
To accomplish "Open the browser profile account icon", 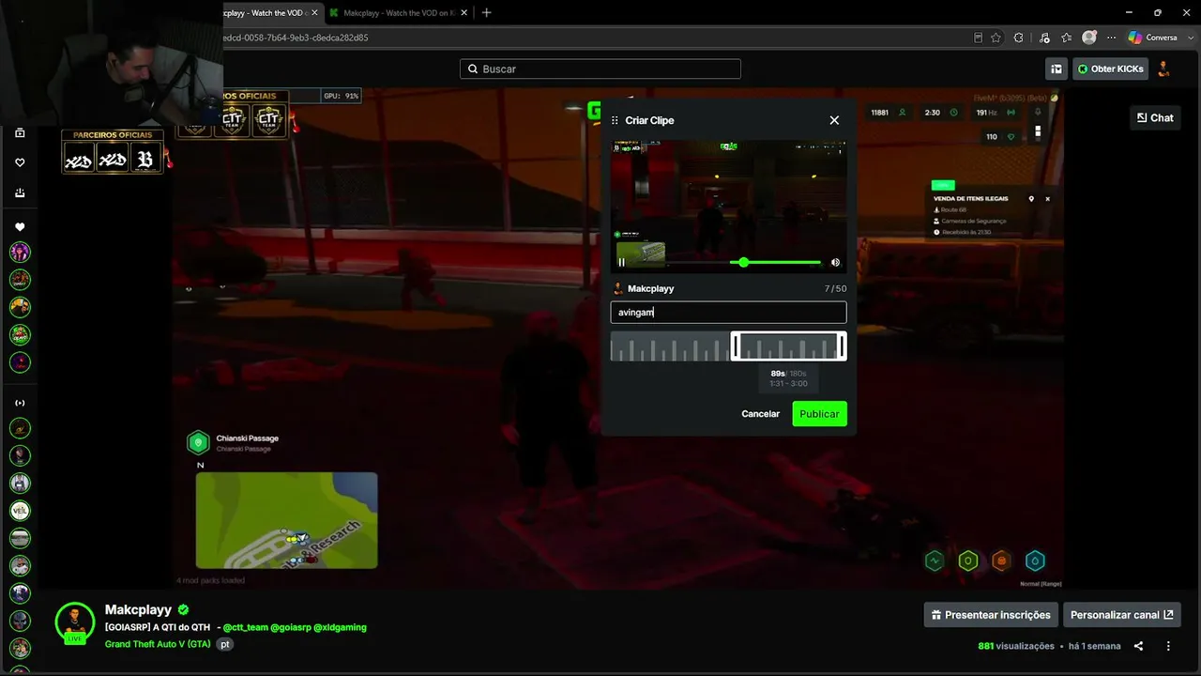I will pyautogui.click(x=1089, y=38).
